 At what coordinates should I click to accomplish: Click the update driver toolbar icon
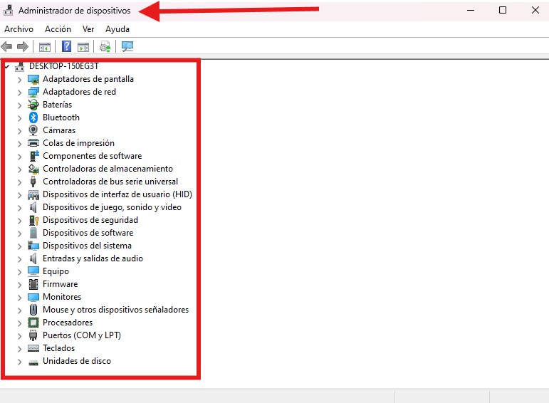tap(105, 46)
